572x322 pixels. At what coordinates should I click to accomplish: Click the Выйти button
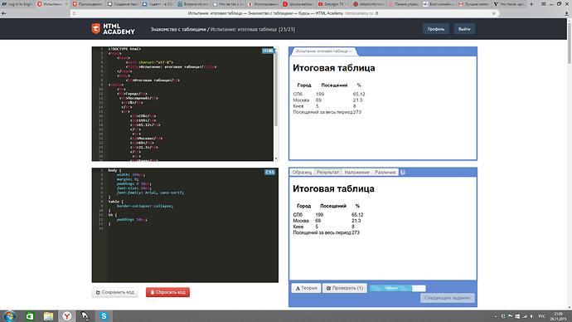pos(464,29)
